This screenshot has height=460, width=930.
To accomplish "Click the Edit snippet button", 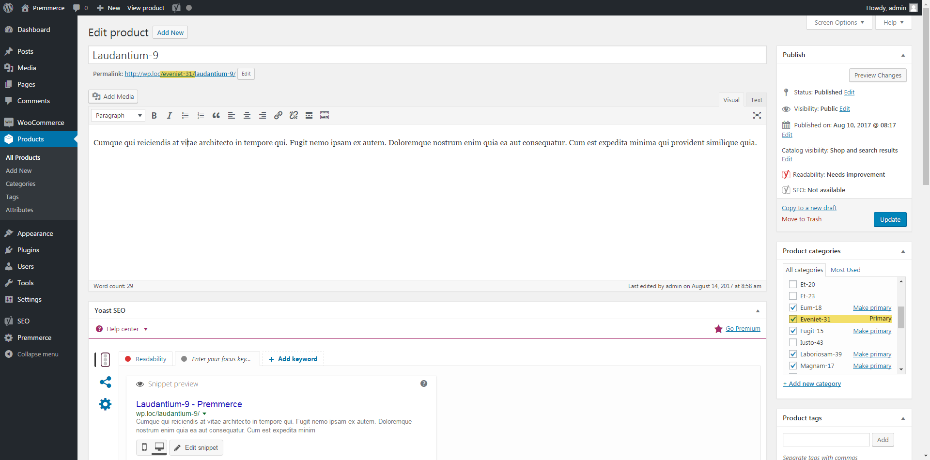I will [196, 447].
